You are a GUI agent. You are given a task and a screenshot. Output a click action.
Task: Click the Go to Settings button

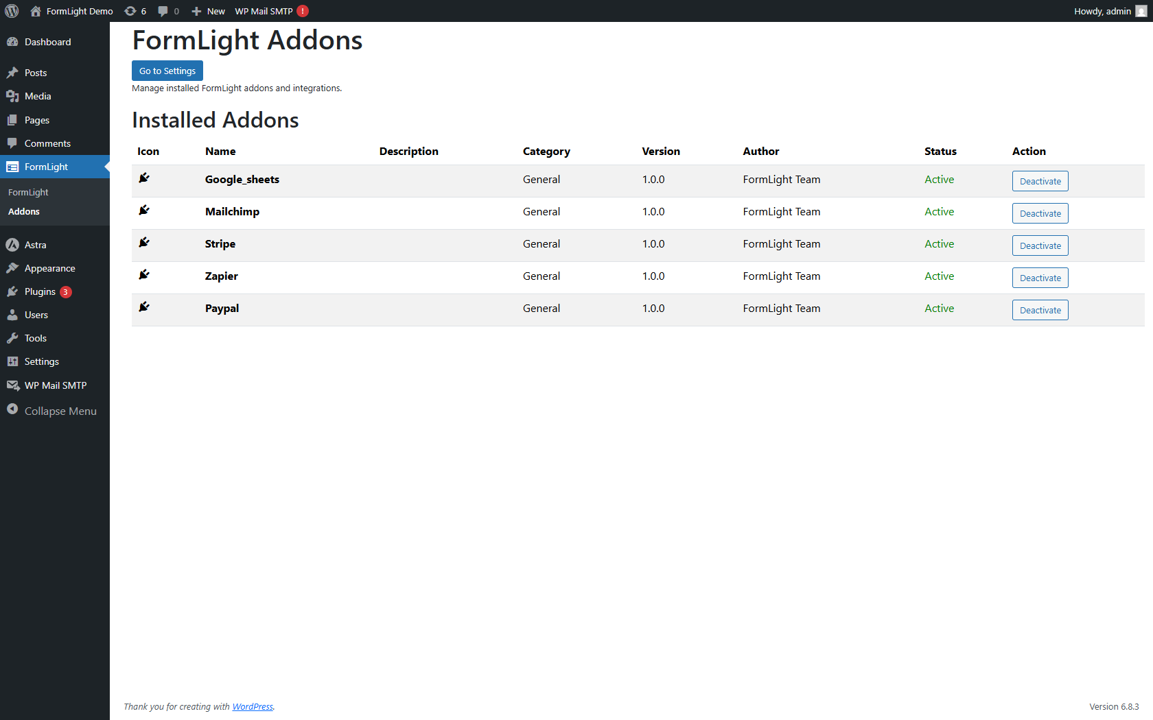tap(167, 70)
